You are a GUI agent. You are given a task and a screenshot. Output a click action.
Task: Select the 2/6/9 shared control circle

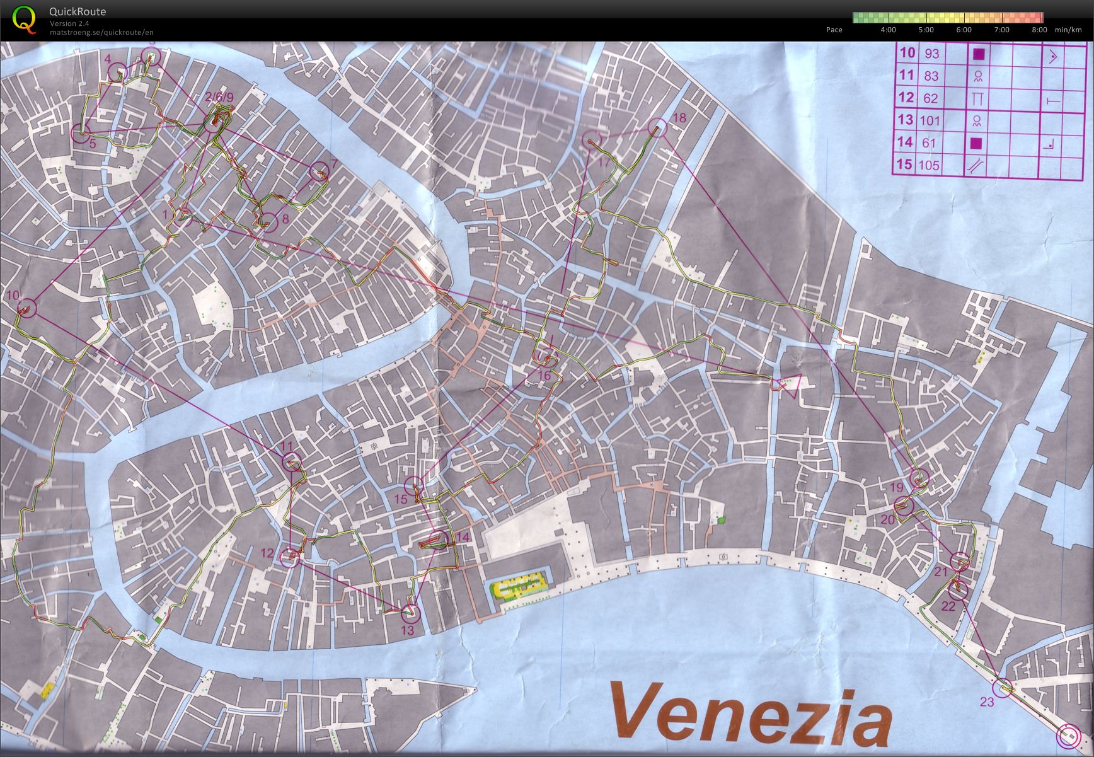pyautogui.click(x=213, y=122)
